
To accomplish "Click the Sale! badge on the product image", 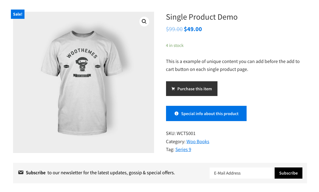I will tap(17, 14).
